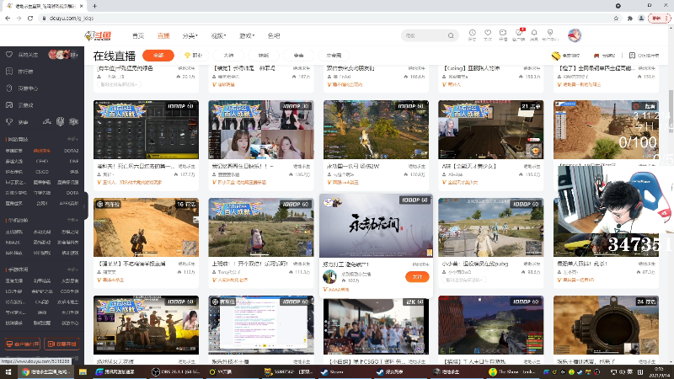The width and height of the screenshot is (674, 379).
Task: Bookmark this page star icon
Action: tap(616, 18)
